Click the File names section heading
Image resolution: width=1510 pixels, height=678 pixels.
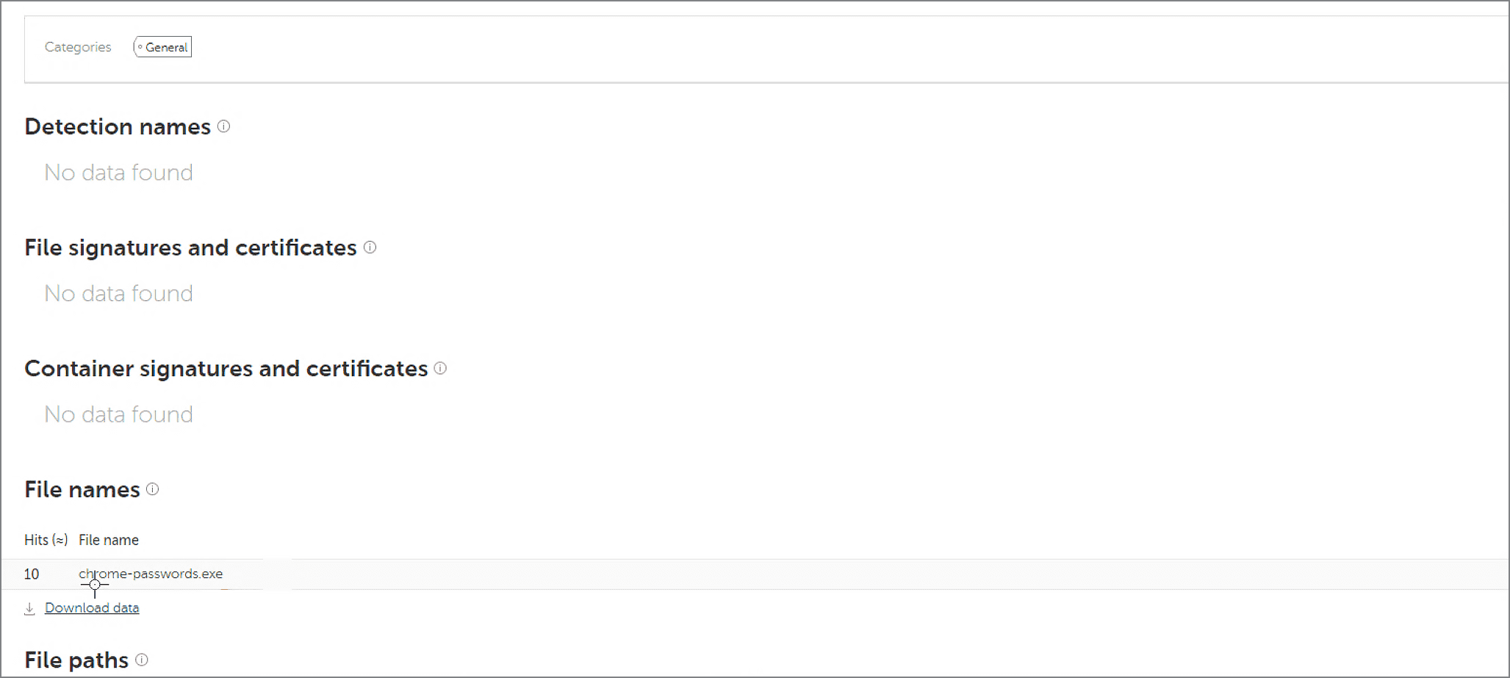click(x=82, y=490)
